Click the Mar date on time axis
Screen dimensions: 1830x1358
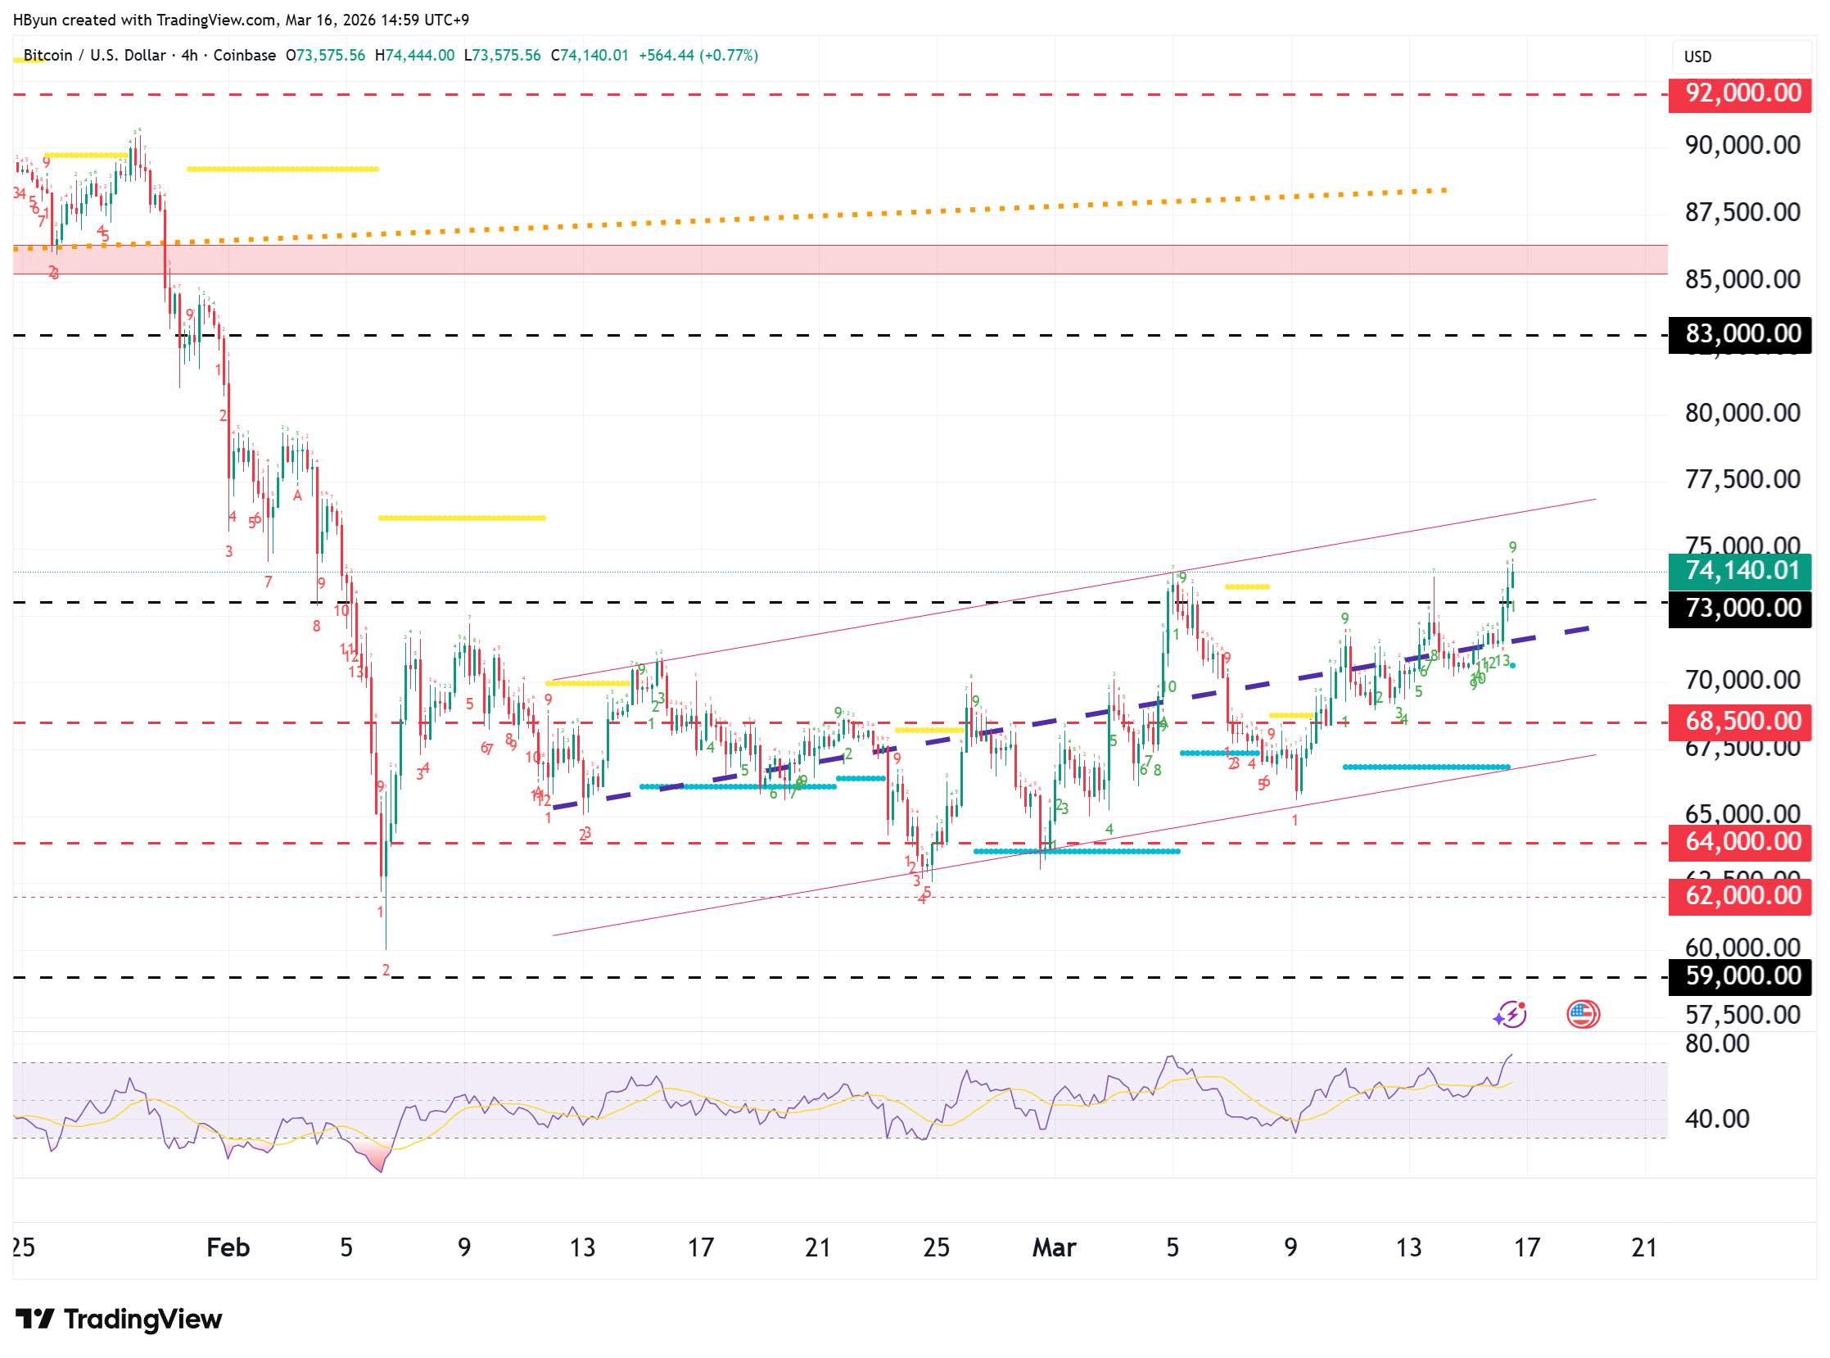tap(1054, 1248)
